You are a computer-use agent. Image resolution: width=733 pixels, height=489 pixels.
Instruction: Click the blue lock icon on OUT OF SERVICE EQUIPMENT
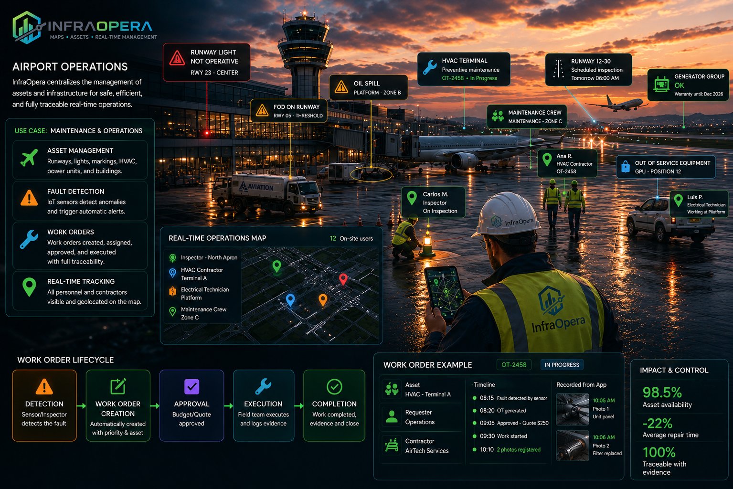(x=625, y=166)
